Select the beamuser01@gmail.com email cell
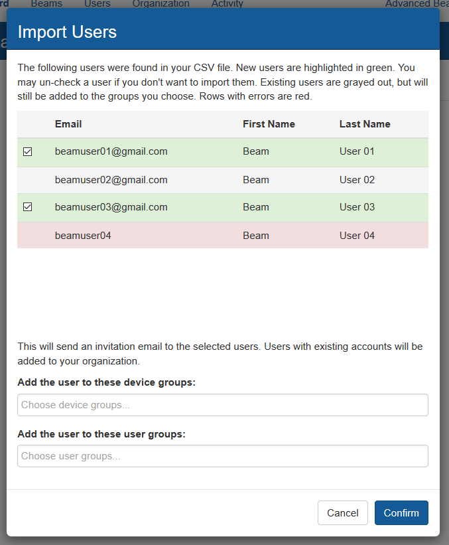The width and height of the screenshot is (449, 545). coord(111,151)
